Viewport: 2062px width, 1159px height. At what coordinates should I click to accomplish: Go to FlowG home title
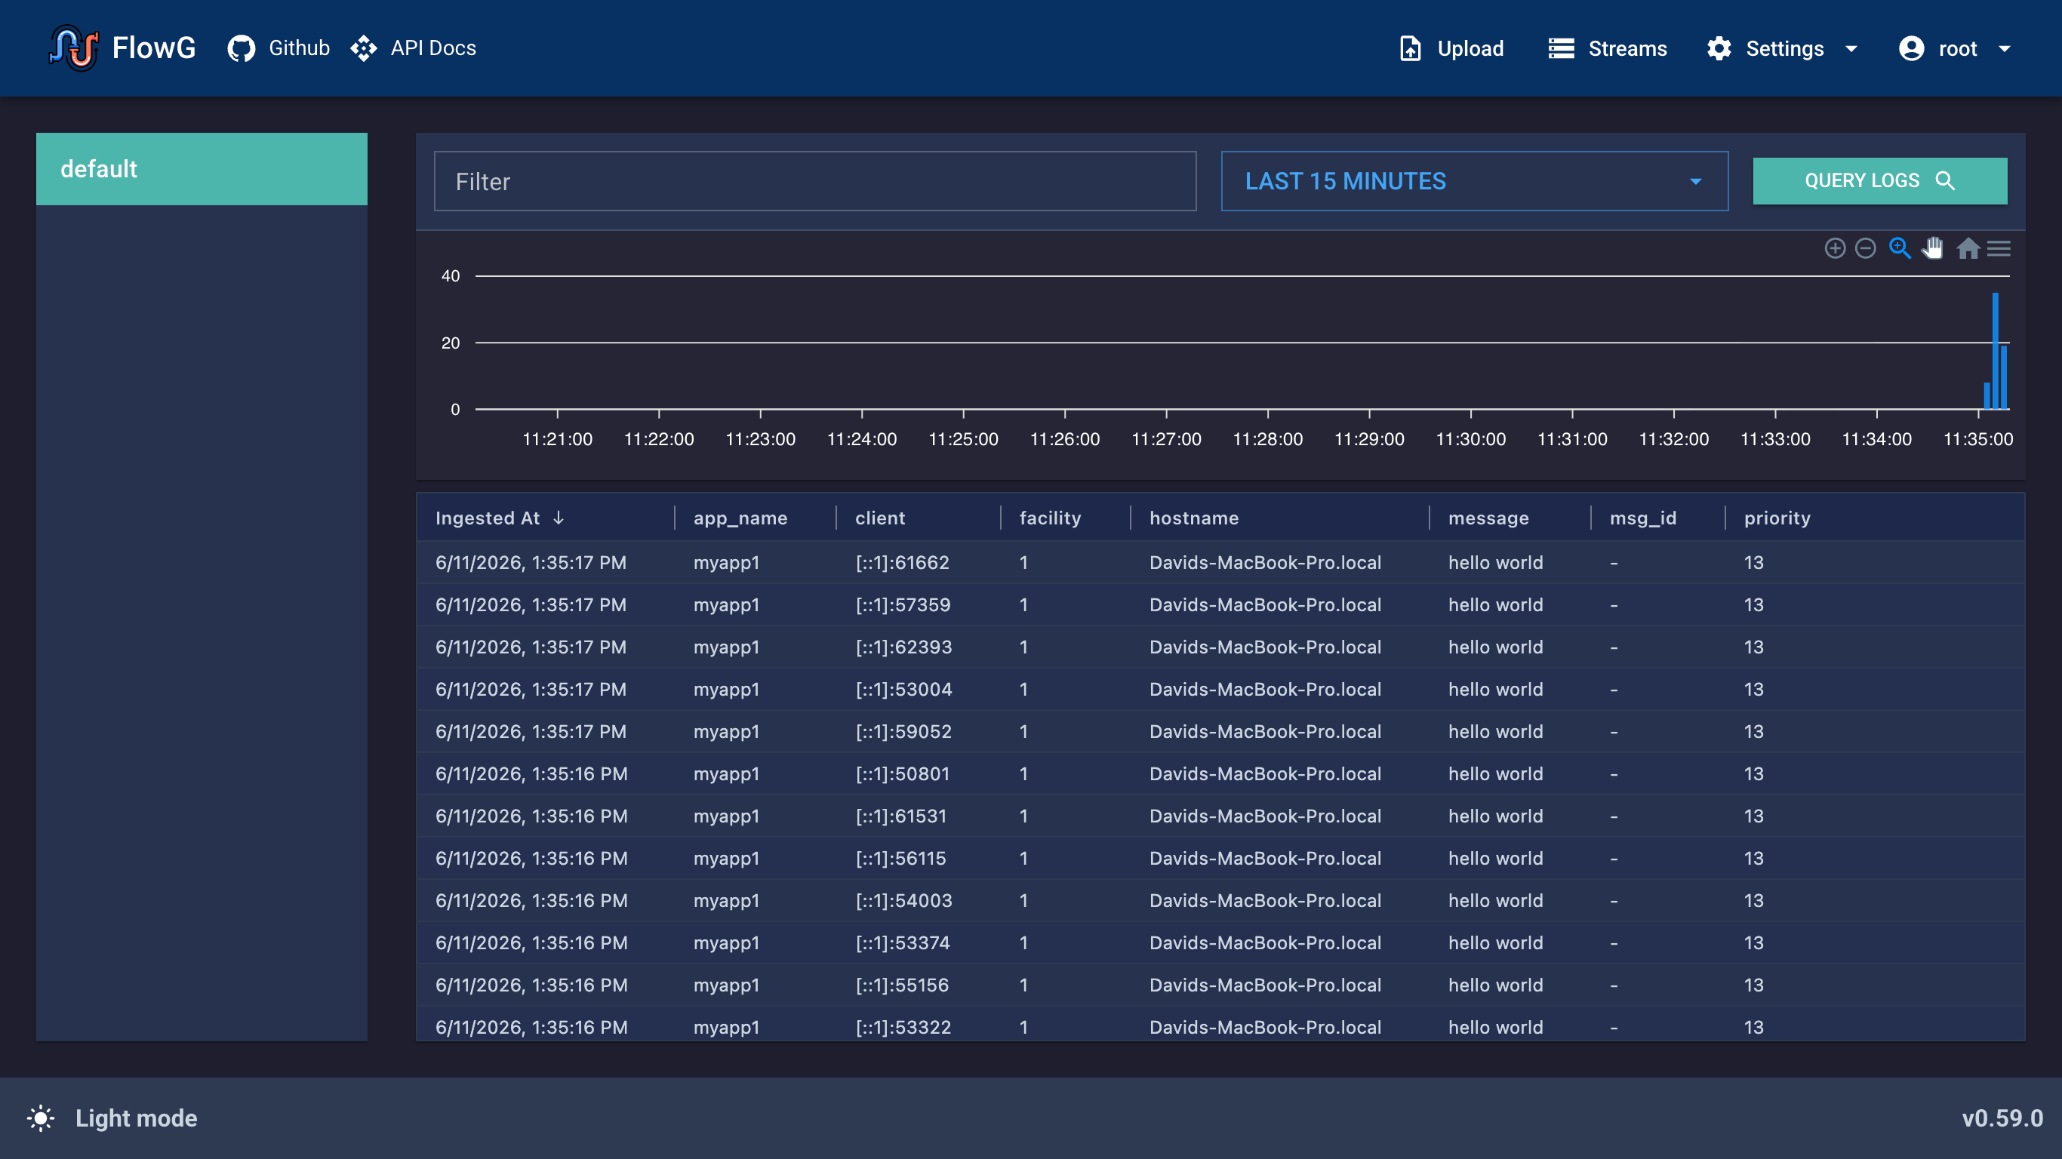[x=154, y=48]
